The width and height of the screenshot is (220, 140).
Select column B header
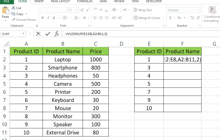[x=63, y=44]
